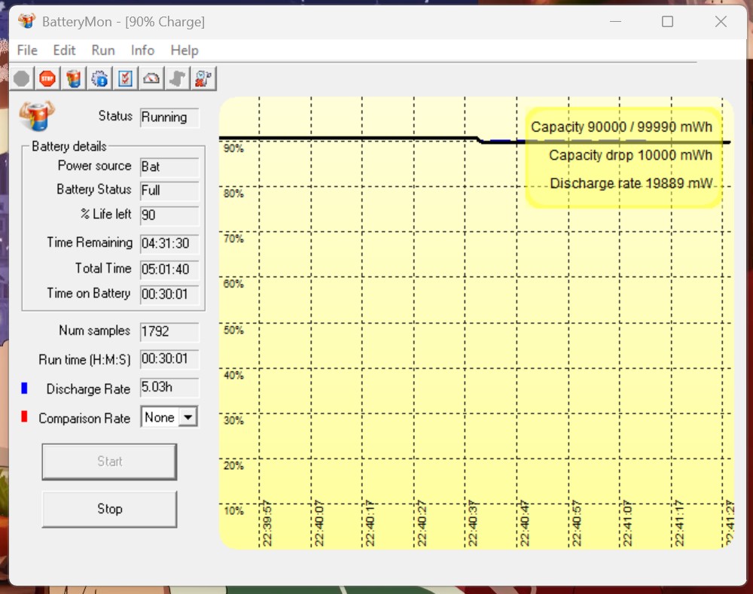
Task: Open Battery Information via the battery toolbar icon
Action: [x=73, y=78]
